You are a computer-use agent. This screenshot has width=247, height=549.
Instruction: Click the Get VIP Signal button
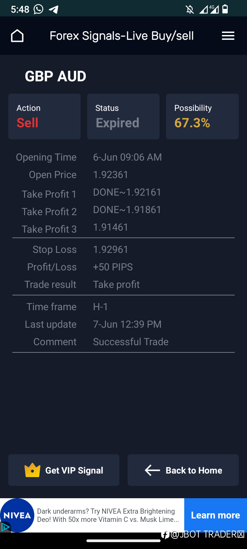[64, 470]
